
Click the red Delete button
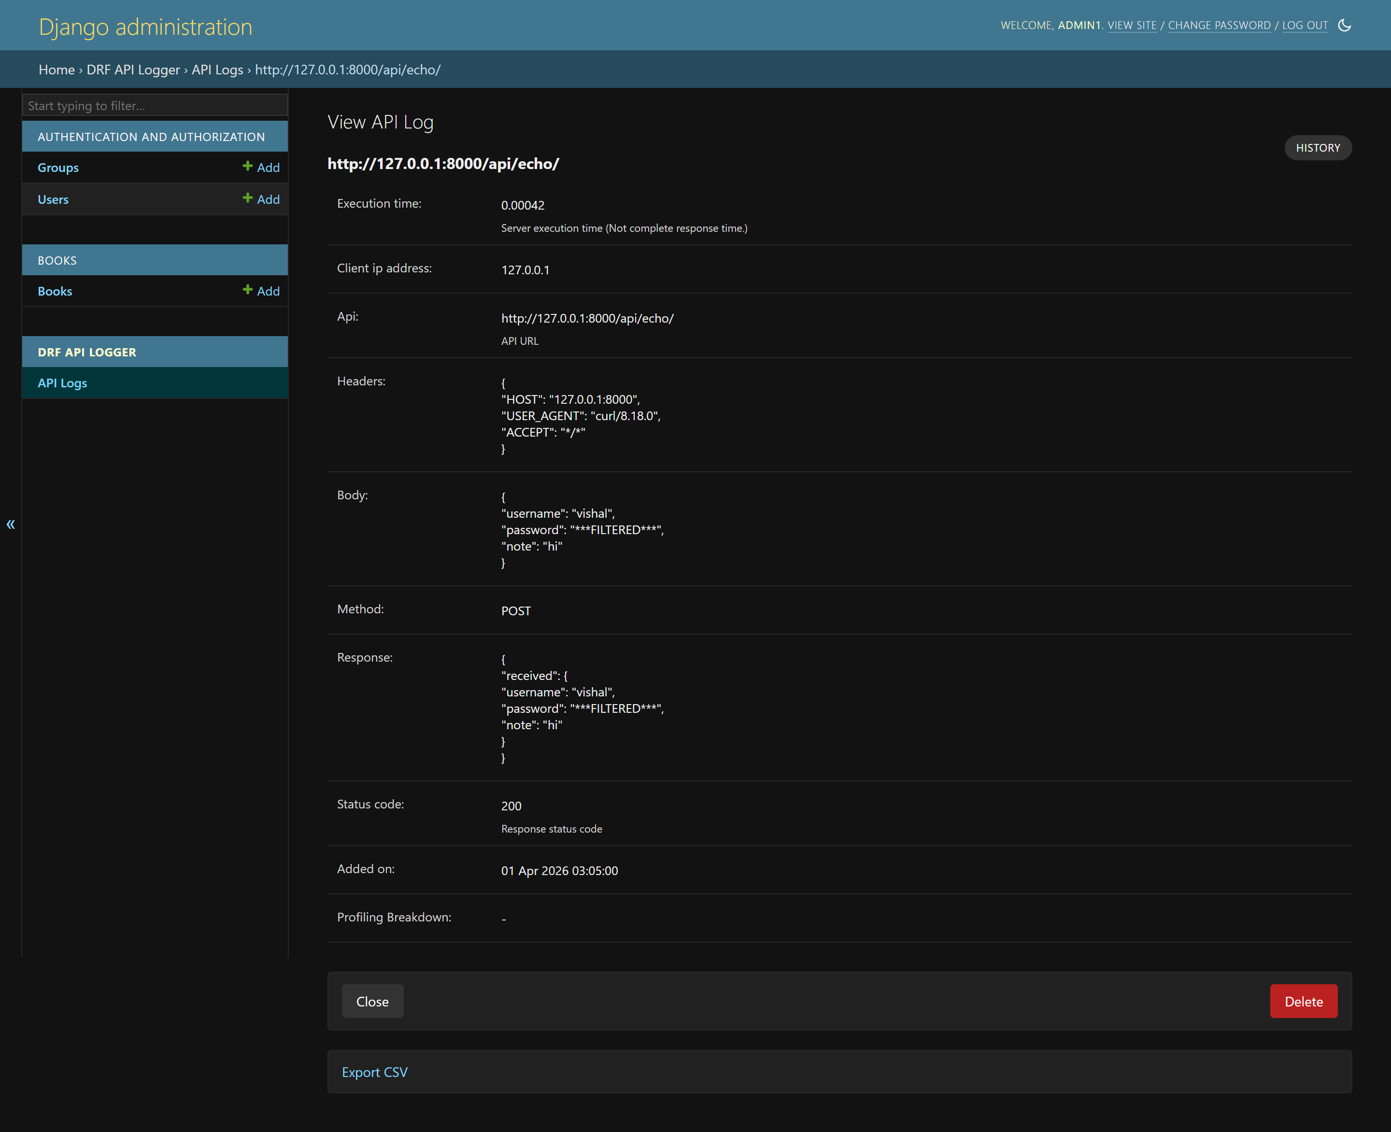(1304, 1001)
